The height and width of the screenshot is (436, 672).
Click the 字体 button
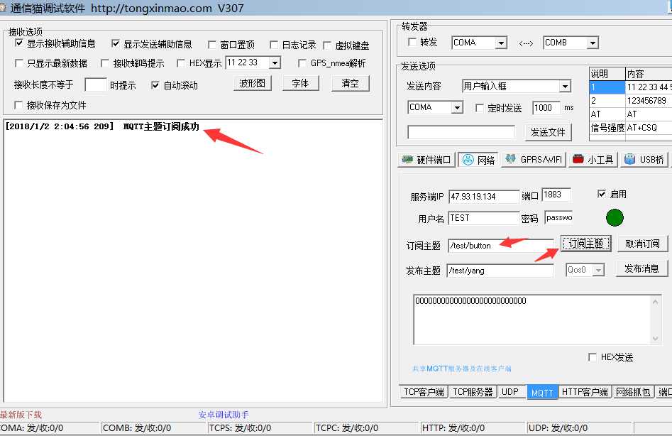300,83
